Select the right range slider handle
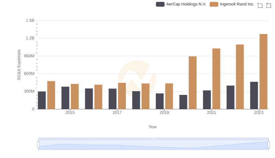The height and width of the screenshot is (158, 275). pos(268,145)
